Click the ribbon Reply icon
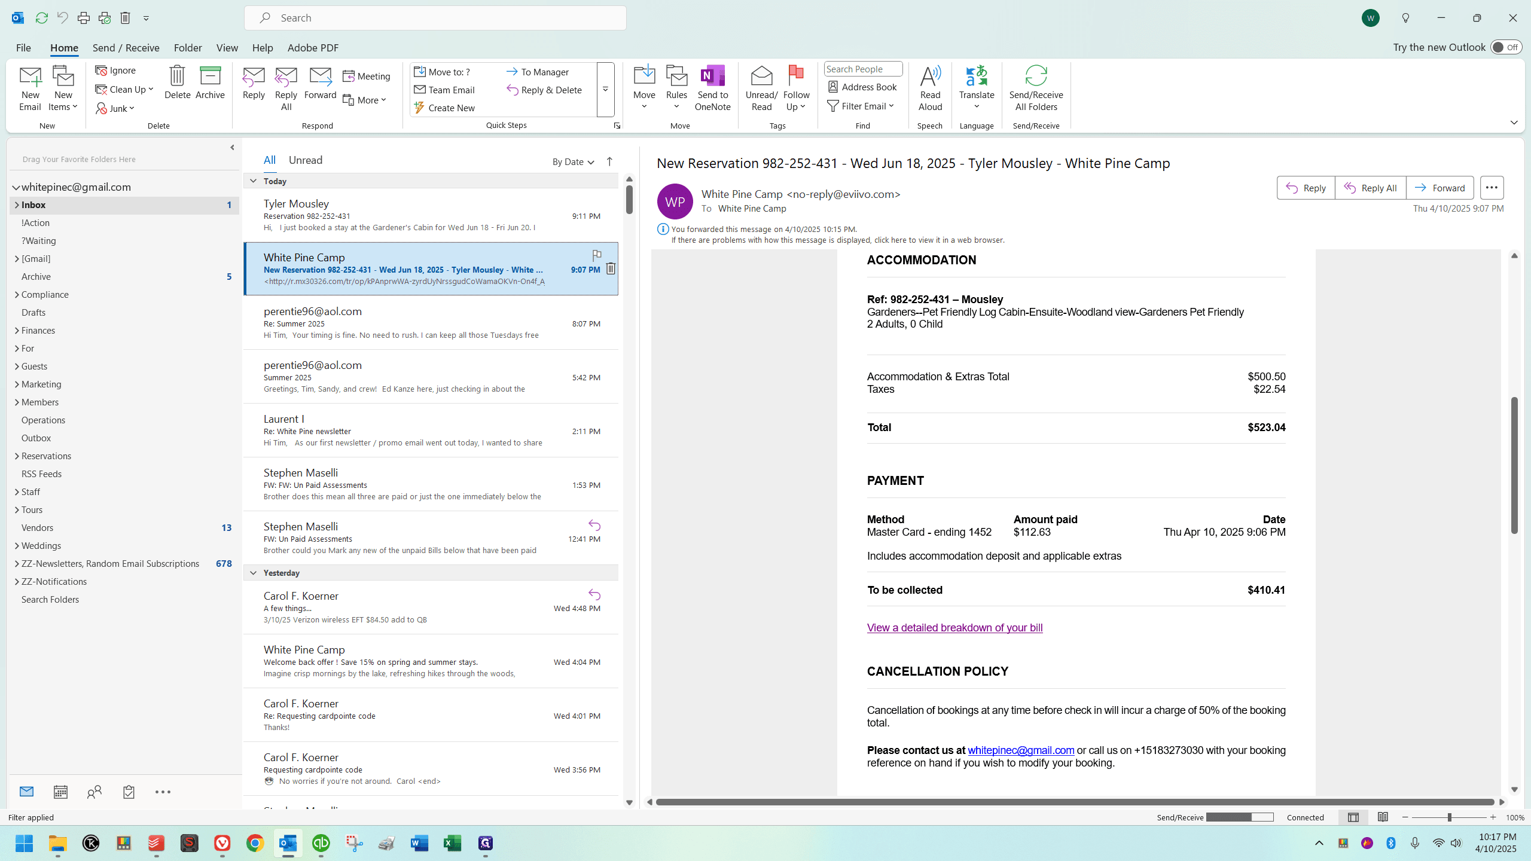 coord(254,83)
